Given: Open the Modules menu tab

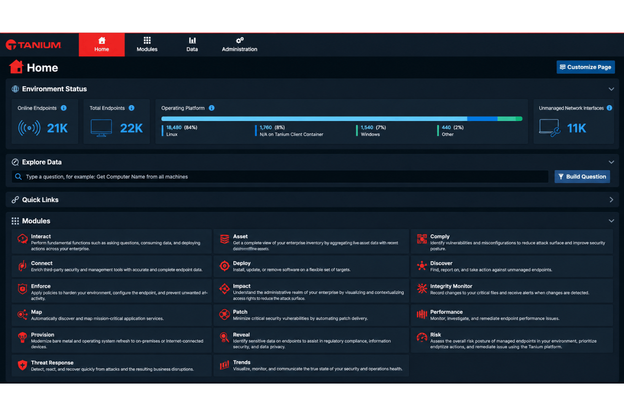Looking at the screenshot, I should coord(147,45).
